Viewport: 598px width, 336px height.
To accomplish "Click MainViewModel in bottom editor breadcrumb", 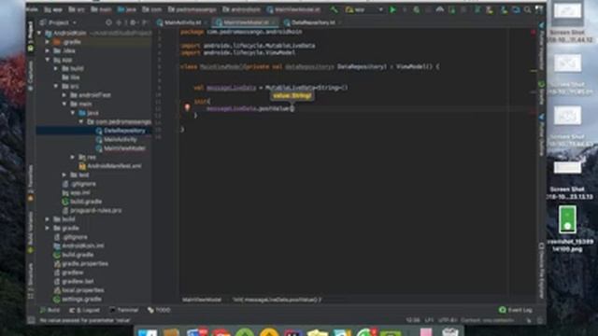I will (202, 300).
